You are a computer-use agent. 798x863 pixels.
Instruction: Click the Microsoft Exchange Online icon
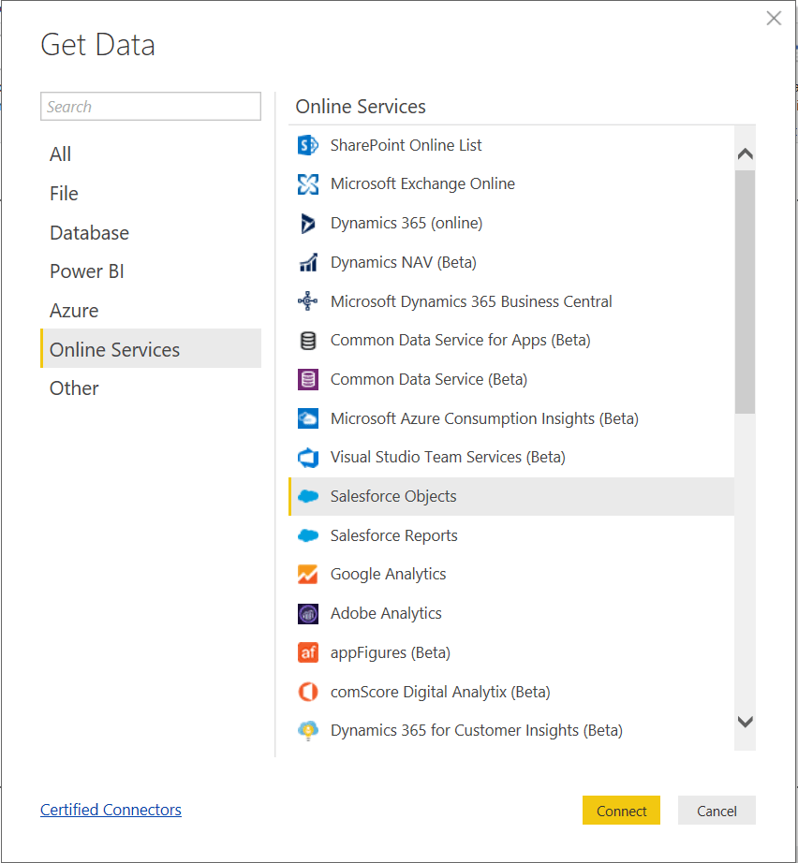coord(308,184)
